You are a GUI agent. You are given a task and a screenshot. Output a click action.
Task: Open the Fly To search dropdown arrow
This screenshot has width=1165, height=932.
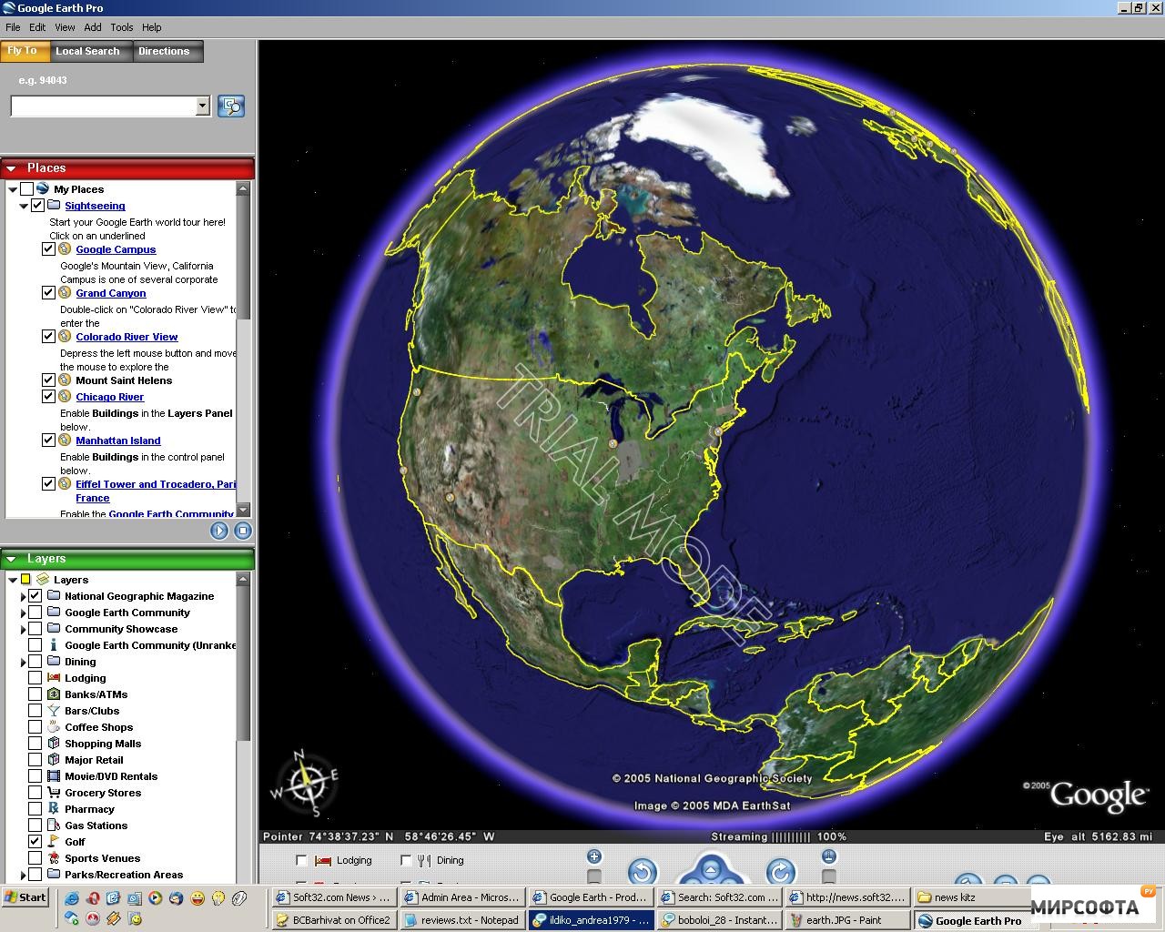point(202,106)
